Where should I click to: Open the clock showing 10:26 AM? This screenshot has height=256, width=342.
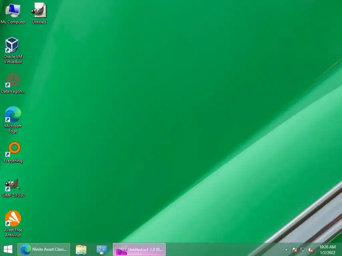[328, 250]
